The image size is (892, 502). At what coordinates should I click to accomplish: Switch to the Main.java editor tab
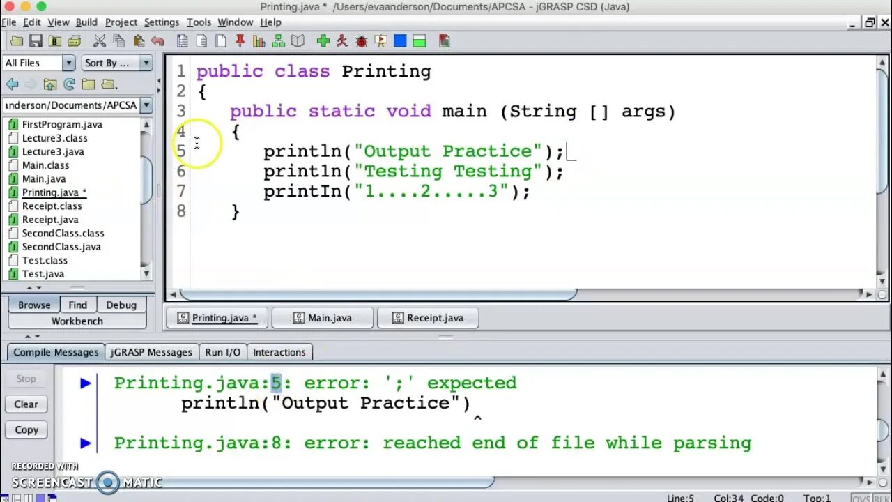(x=322, y=318)
